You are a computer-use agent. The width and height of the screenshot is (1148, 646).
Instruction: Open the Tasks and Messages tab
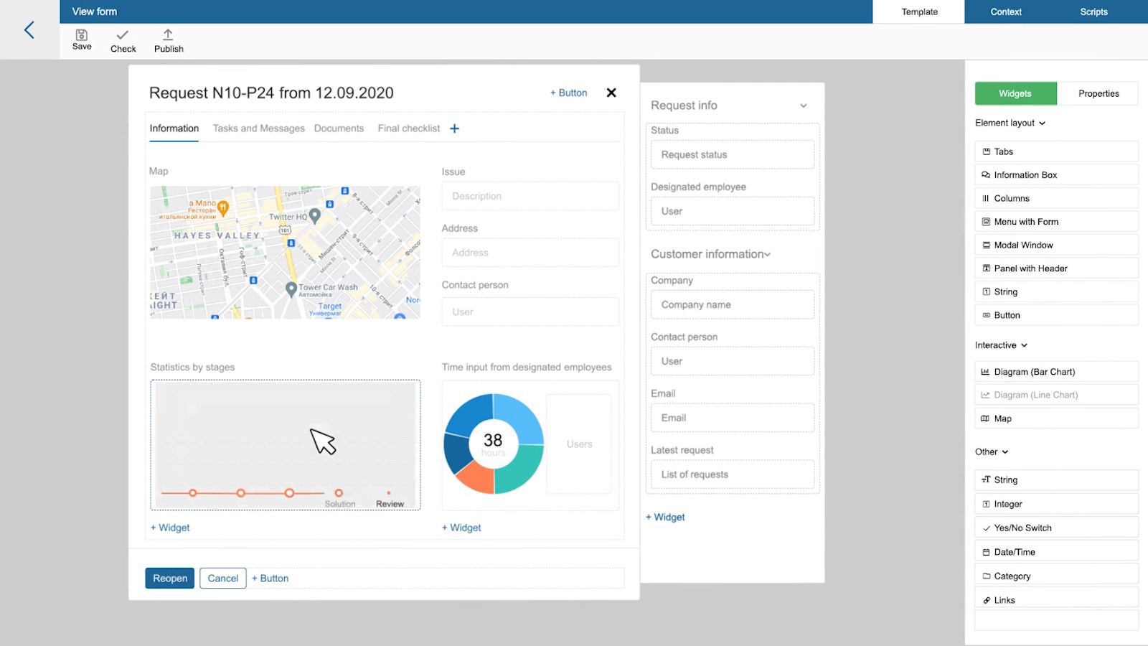[x=258, y=128]
